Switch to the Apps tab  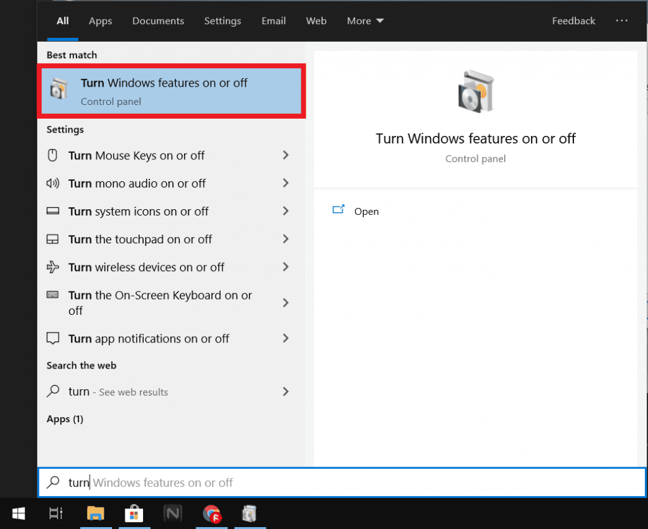click(101, 21)
